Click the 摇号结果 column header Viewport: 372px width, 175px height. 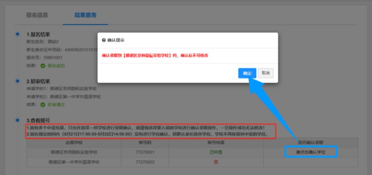point(216,142)
